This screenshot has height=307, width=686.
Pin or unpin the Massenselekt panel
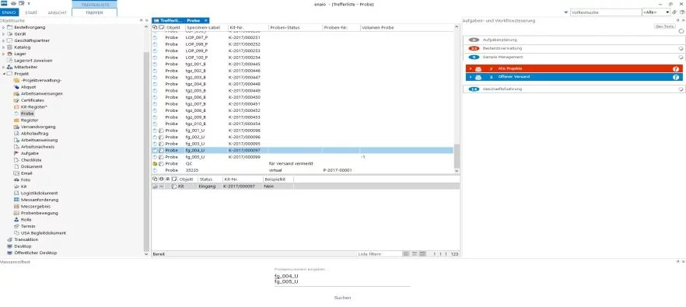tap(677, 261)
